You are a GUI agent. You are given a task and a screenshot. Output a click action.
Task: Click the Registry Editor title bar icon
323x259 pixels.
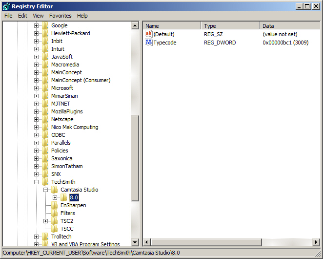[6, 6]
